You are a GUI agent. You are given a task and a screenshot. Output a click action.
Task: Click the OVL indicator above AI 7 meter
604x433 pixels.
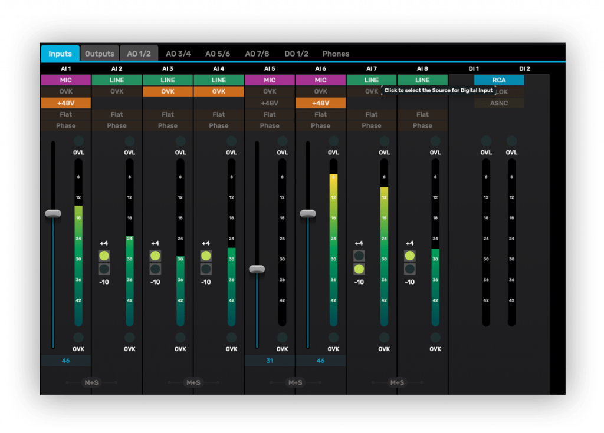[384, 141]
